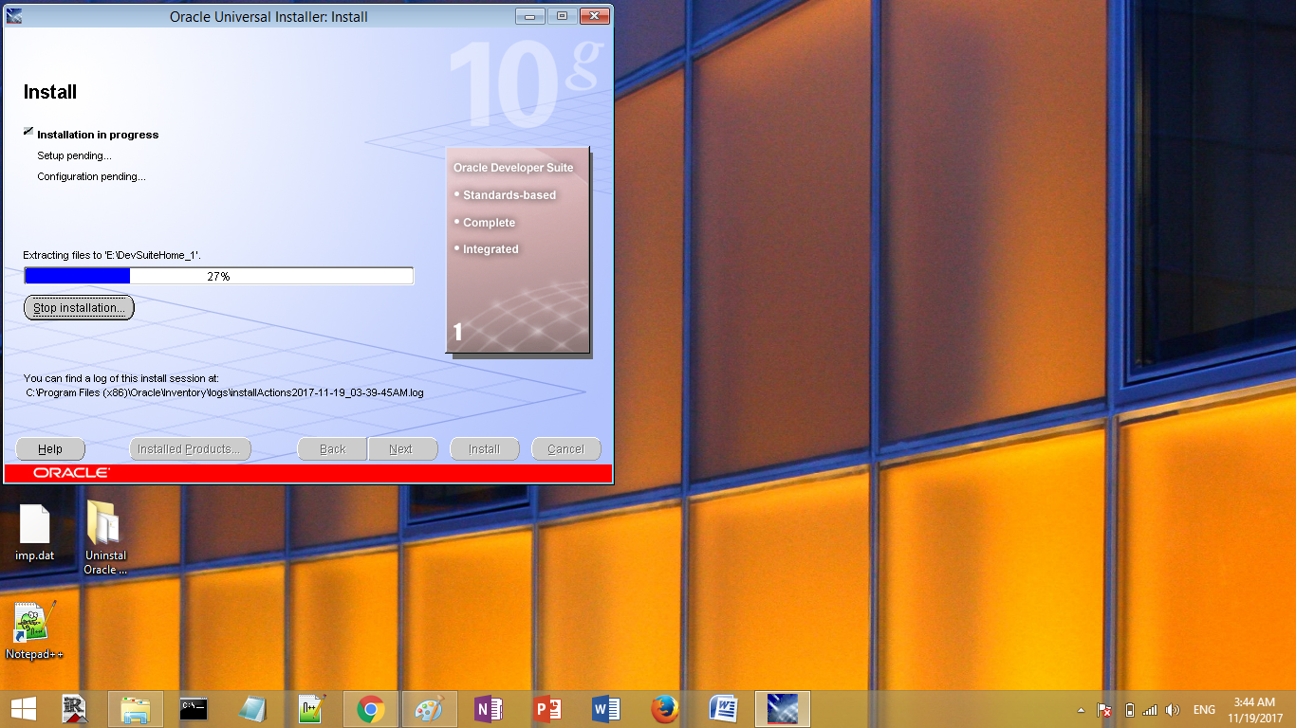Open the Start menu
Viewport: 1296px width, 728px height.
(x=23, y=708)
